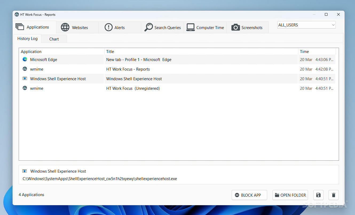Viewport: 355px width, 215px height.
Task: Switch to Computer Time tab
Action: [x=205, y=27]
